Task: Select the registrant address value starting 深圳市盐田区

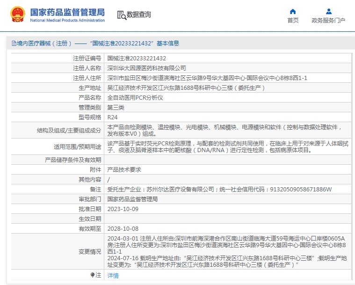Action: tap(207, 78)
